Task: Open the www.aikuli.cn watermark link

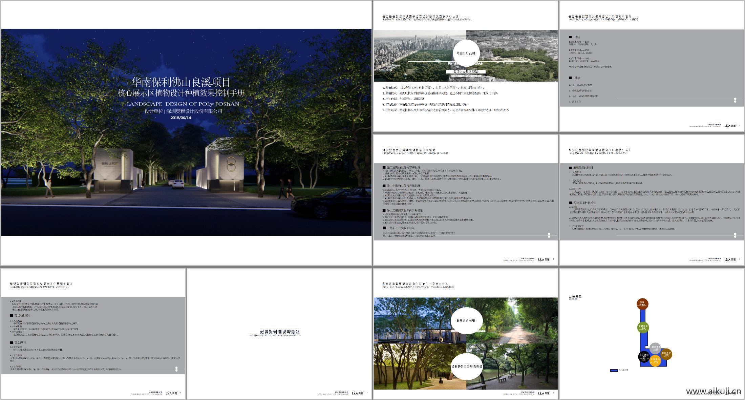Action: tap(713, 392)
